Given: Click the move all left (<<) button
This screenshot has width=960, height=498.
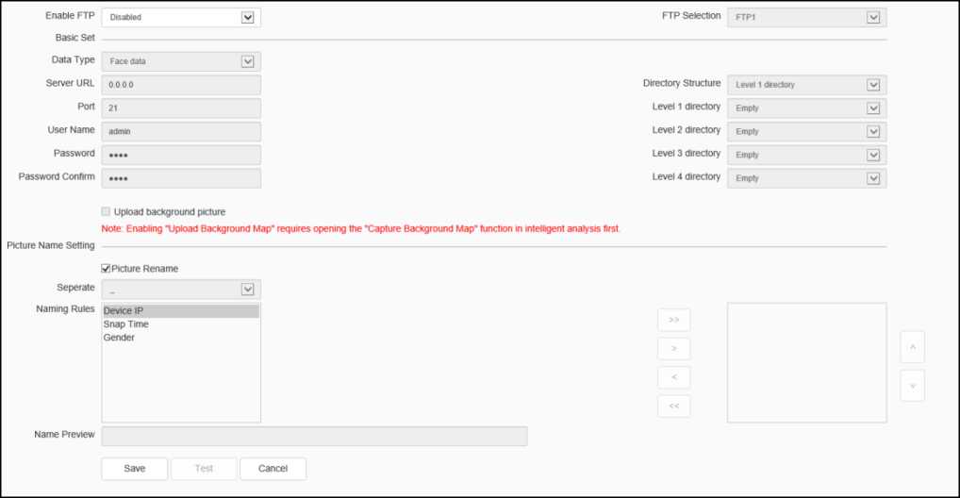Looking at the screenshot, I should click(x=673, y=407).
